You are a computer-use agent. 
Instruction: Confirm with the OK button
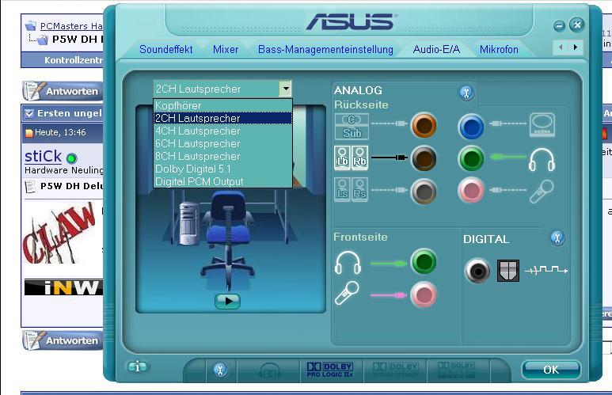[551, 369]
